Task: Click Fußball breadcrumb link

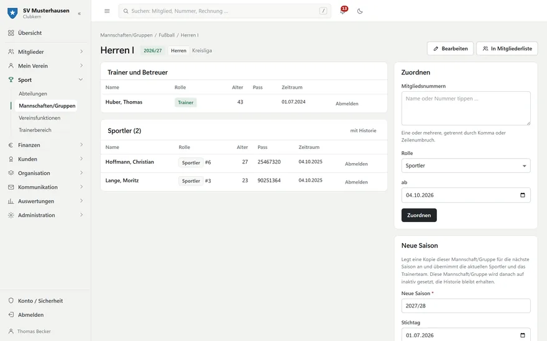Action: [167, 35]
